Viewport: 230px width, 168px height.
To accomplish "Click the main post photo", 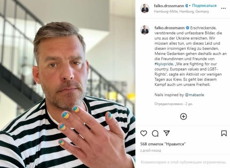I will tap(68, 84).
